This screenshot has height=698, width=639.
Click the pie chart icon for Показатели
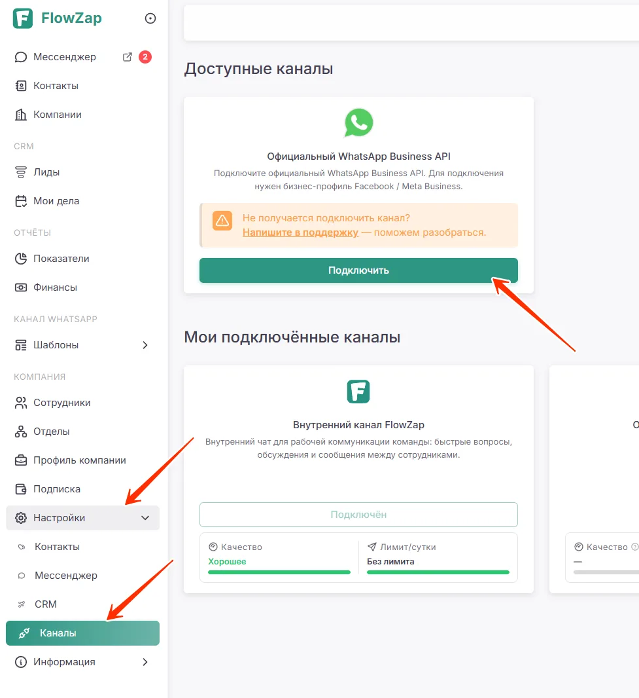(x=21, y=259)
